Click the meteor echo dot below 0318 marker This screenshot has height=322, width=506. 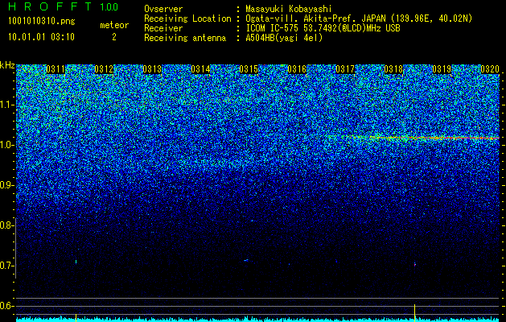pos(415,265)
